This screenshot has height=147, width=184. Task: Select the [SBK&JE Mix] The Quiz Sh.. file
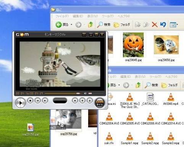tap(130, 101)
